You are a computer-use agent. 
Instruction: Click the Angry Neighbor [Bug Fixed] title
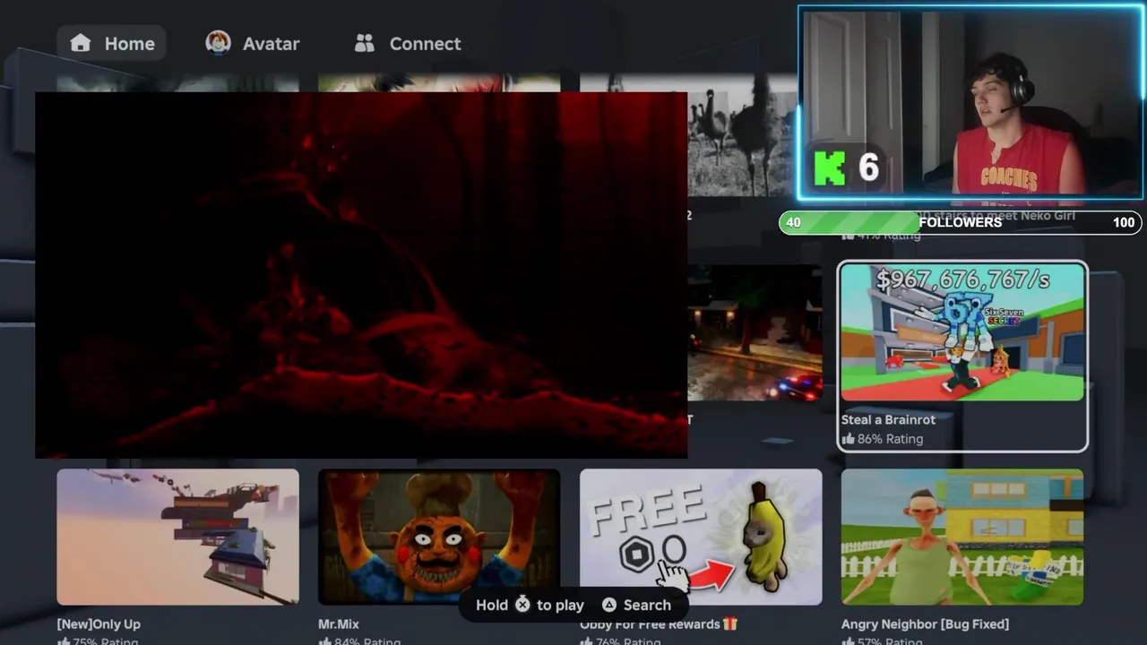tap(925, 623)
